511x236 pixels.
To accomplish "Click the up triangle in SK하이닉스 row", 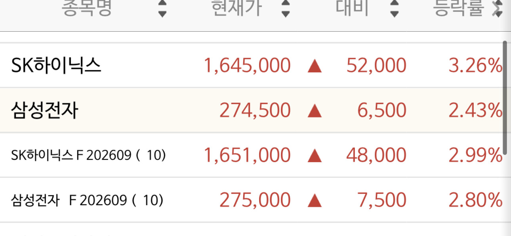I will (315, 66).
